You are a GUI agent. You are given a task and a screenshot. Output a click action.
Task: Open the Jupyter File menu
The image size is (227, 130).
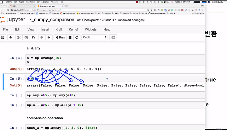(x=5, y=30)
